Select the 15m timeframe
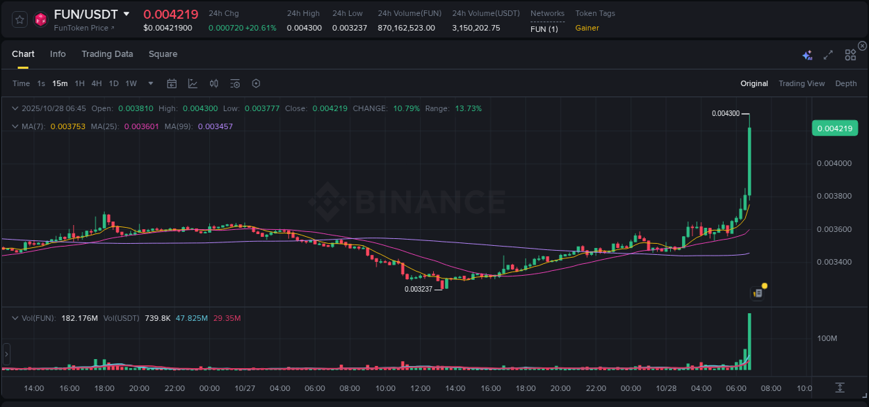 [60, 83]
